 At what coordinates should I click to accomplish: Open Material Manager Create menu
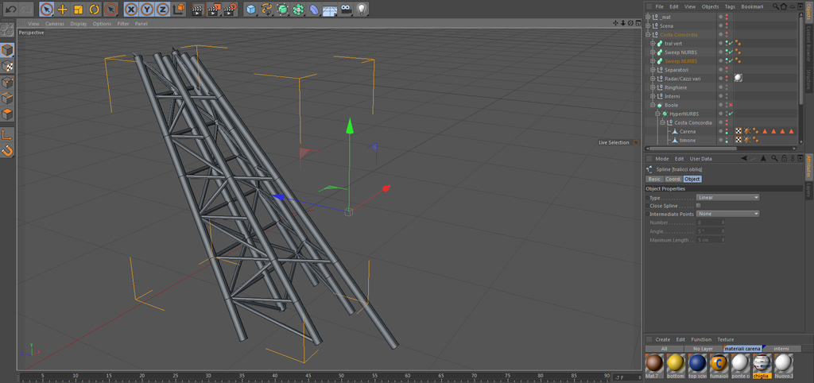pos(662,339)
